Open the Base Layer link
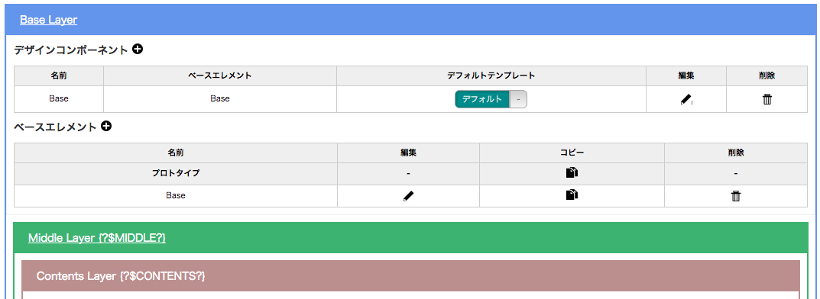The image size is (820, 299). point(49,20)
